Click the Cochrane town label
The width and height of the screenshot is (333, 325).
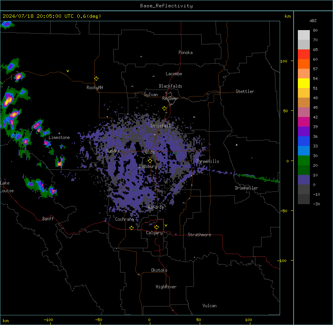coord(124,219)
